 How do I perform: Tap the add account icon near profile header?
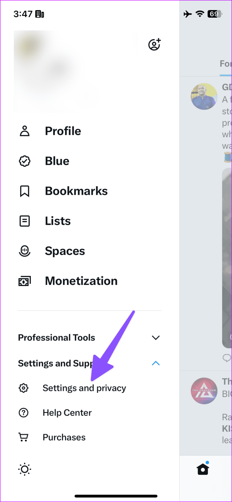tap(154, 44)
